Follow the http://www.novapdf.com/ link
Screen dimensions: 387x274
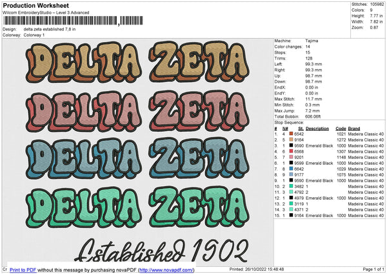tap(166, 269)
